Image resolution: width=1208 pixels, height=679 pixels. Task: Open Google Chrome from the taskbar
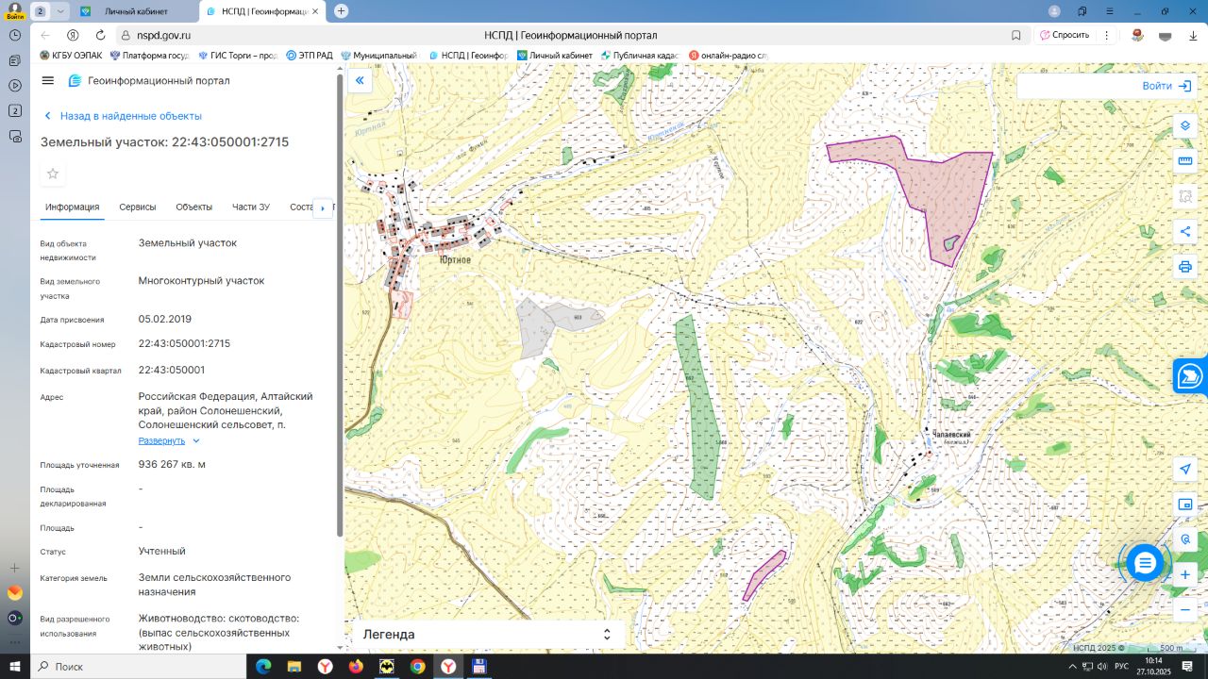tap(417, 667)
